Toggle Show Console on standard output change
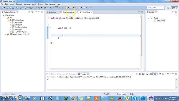The width and height of the screenshot is (179, 101). click(153, 74)
